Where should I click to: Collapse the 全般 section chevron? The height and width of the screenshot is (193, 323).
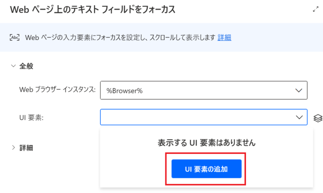tap(13, 66)
